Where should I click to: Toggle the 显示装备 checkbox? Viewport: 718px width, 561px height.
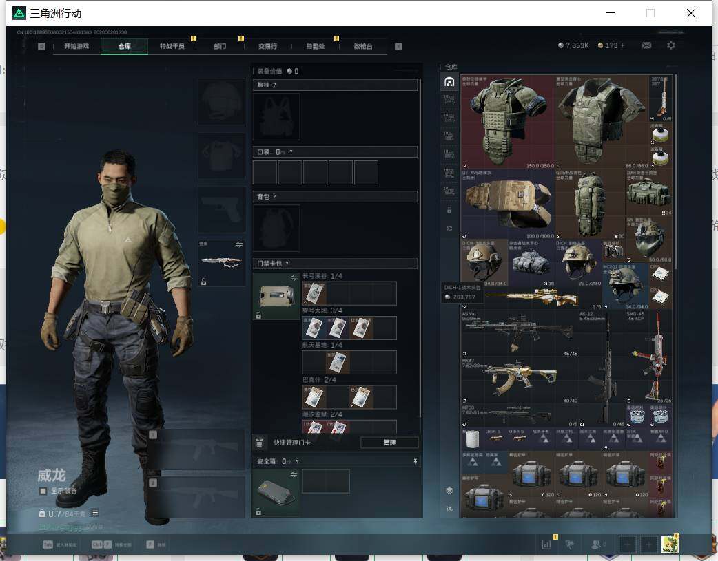(x=43, y=491)
